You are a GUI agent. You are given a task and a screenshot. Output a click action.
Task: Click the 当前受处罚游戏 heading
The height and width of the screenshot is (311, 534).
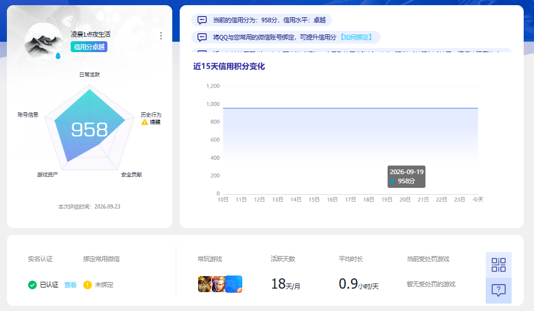tap(428, 259)
